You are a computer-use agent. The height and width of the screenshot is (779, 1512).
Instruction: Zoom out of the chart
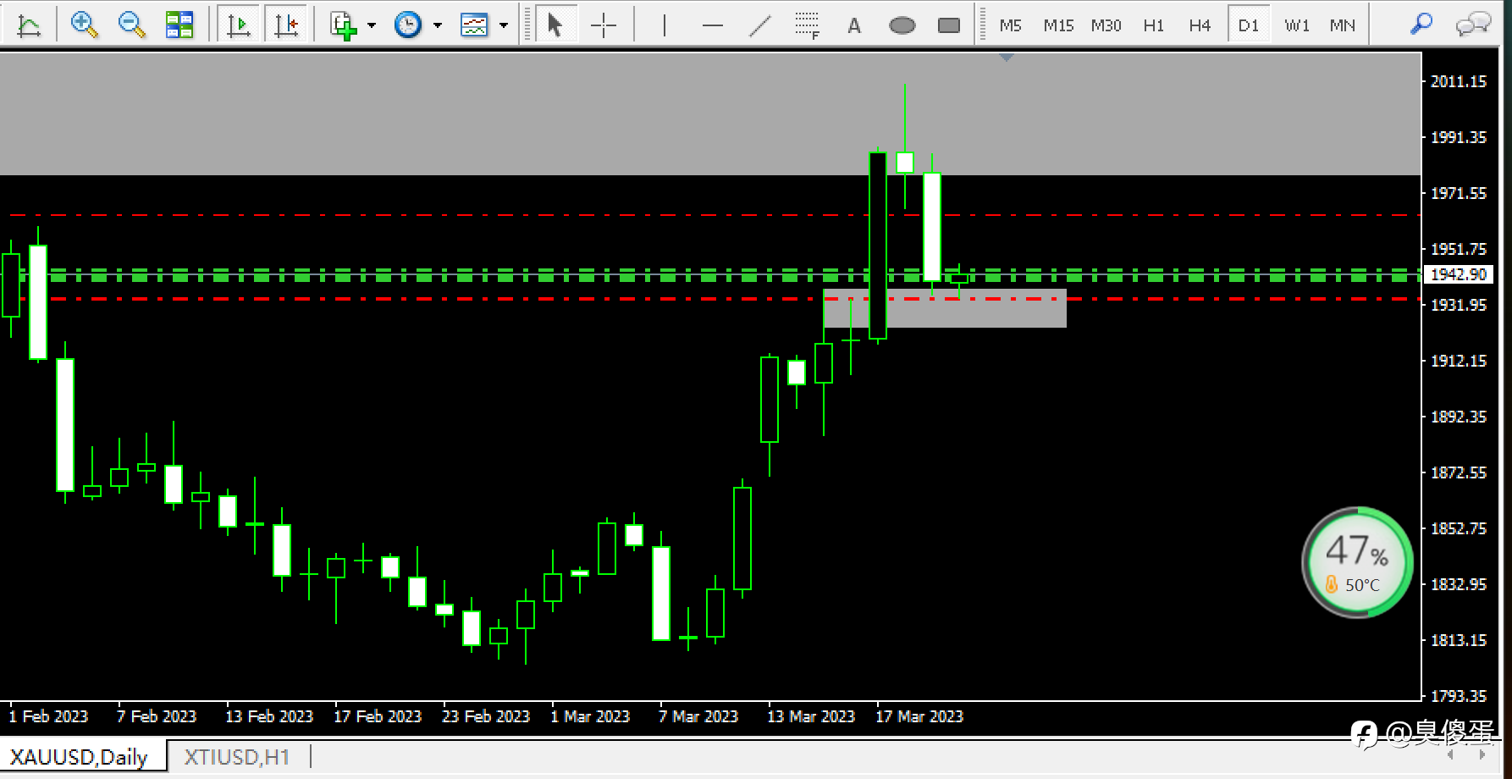131,25
